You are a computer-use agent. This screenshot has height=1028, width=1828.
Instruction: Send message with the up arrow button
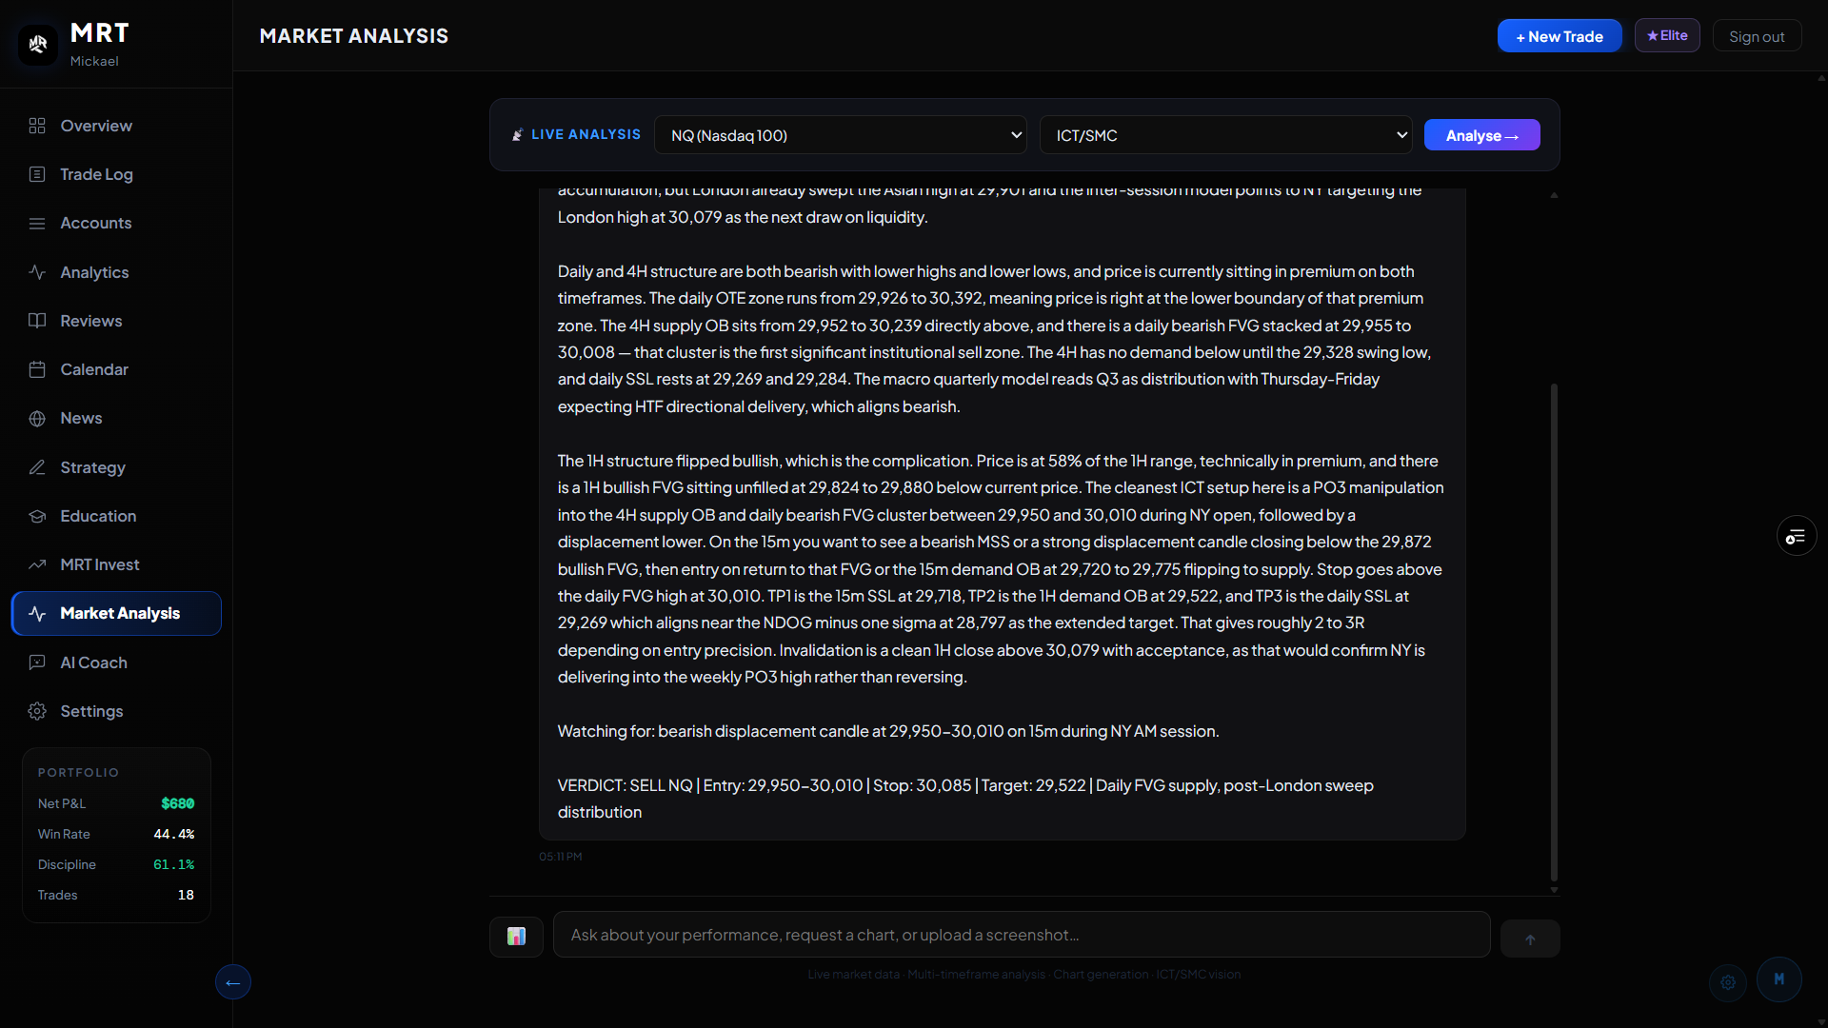(1530, 939)
